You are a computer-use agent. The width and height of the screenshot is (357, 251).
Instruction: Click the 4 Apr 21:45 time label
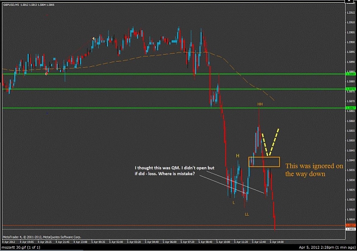tap(62, 242)
